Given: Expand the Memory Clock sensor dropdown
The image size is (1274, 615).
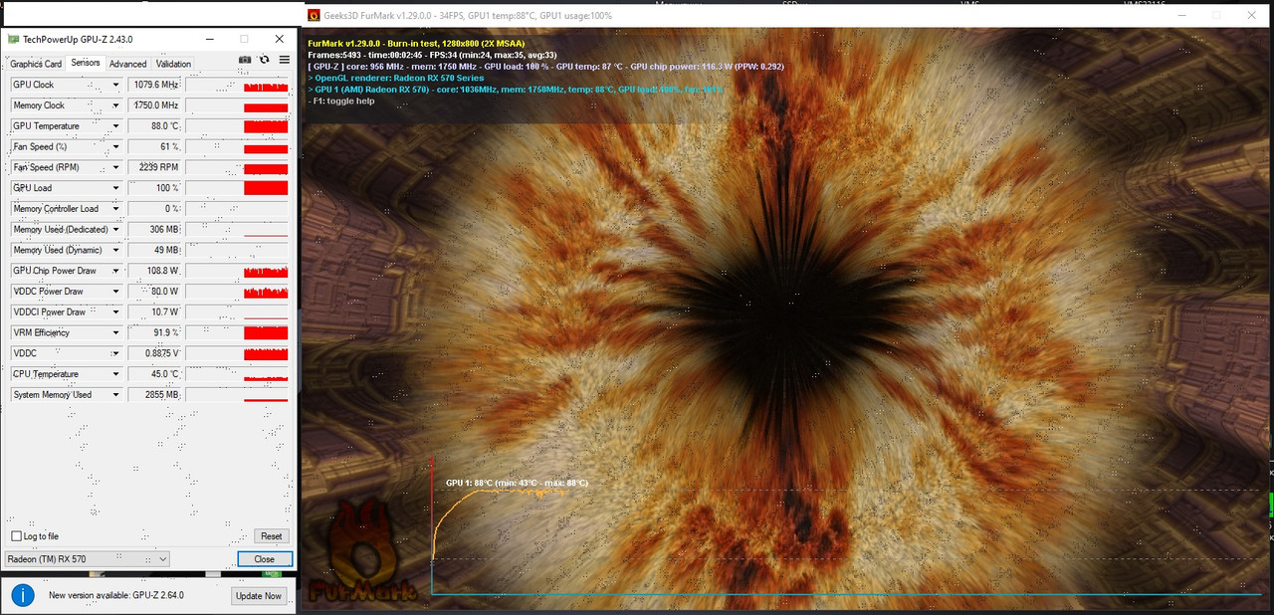Looking at the screenshot, I should [115, 105].
